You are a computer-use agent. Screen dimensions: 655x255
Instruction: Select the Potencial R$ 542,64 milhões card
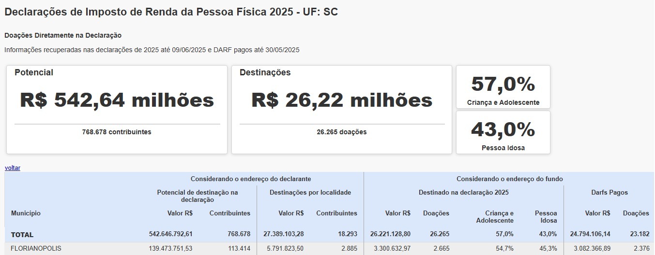click(117, 110)
